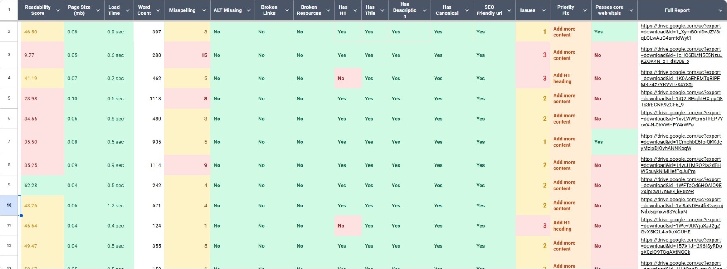The width and height of the screenshot is (727, 269).
Task: Open the Has Canonical filter dropdown
Action: pos(467,10)
